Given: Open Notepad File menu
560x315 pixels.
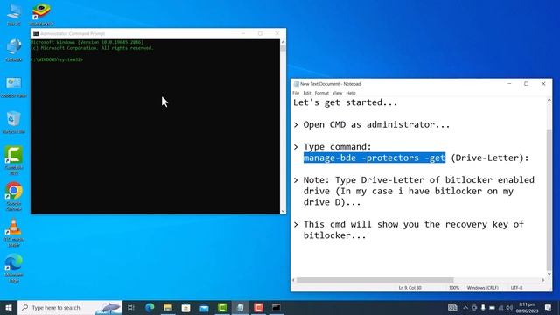Looking at the screenshot, I should (296, 93).
